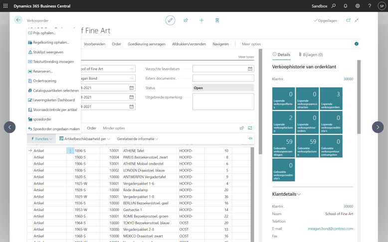Open lookup dots on School of Fine Art field
The height and width of the screenshot is (242, 388).
pyautogui.click(x=132, y=69)
